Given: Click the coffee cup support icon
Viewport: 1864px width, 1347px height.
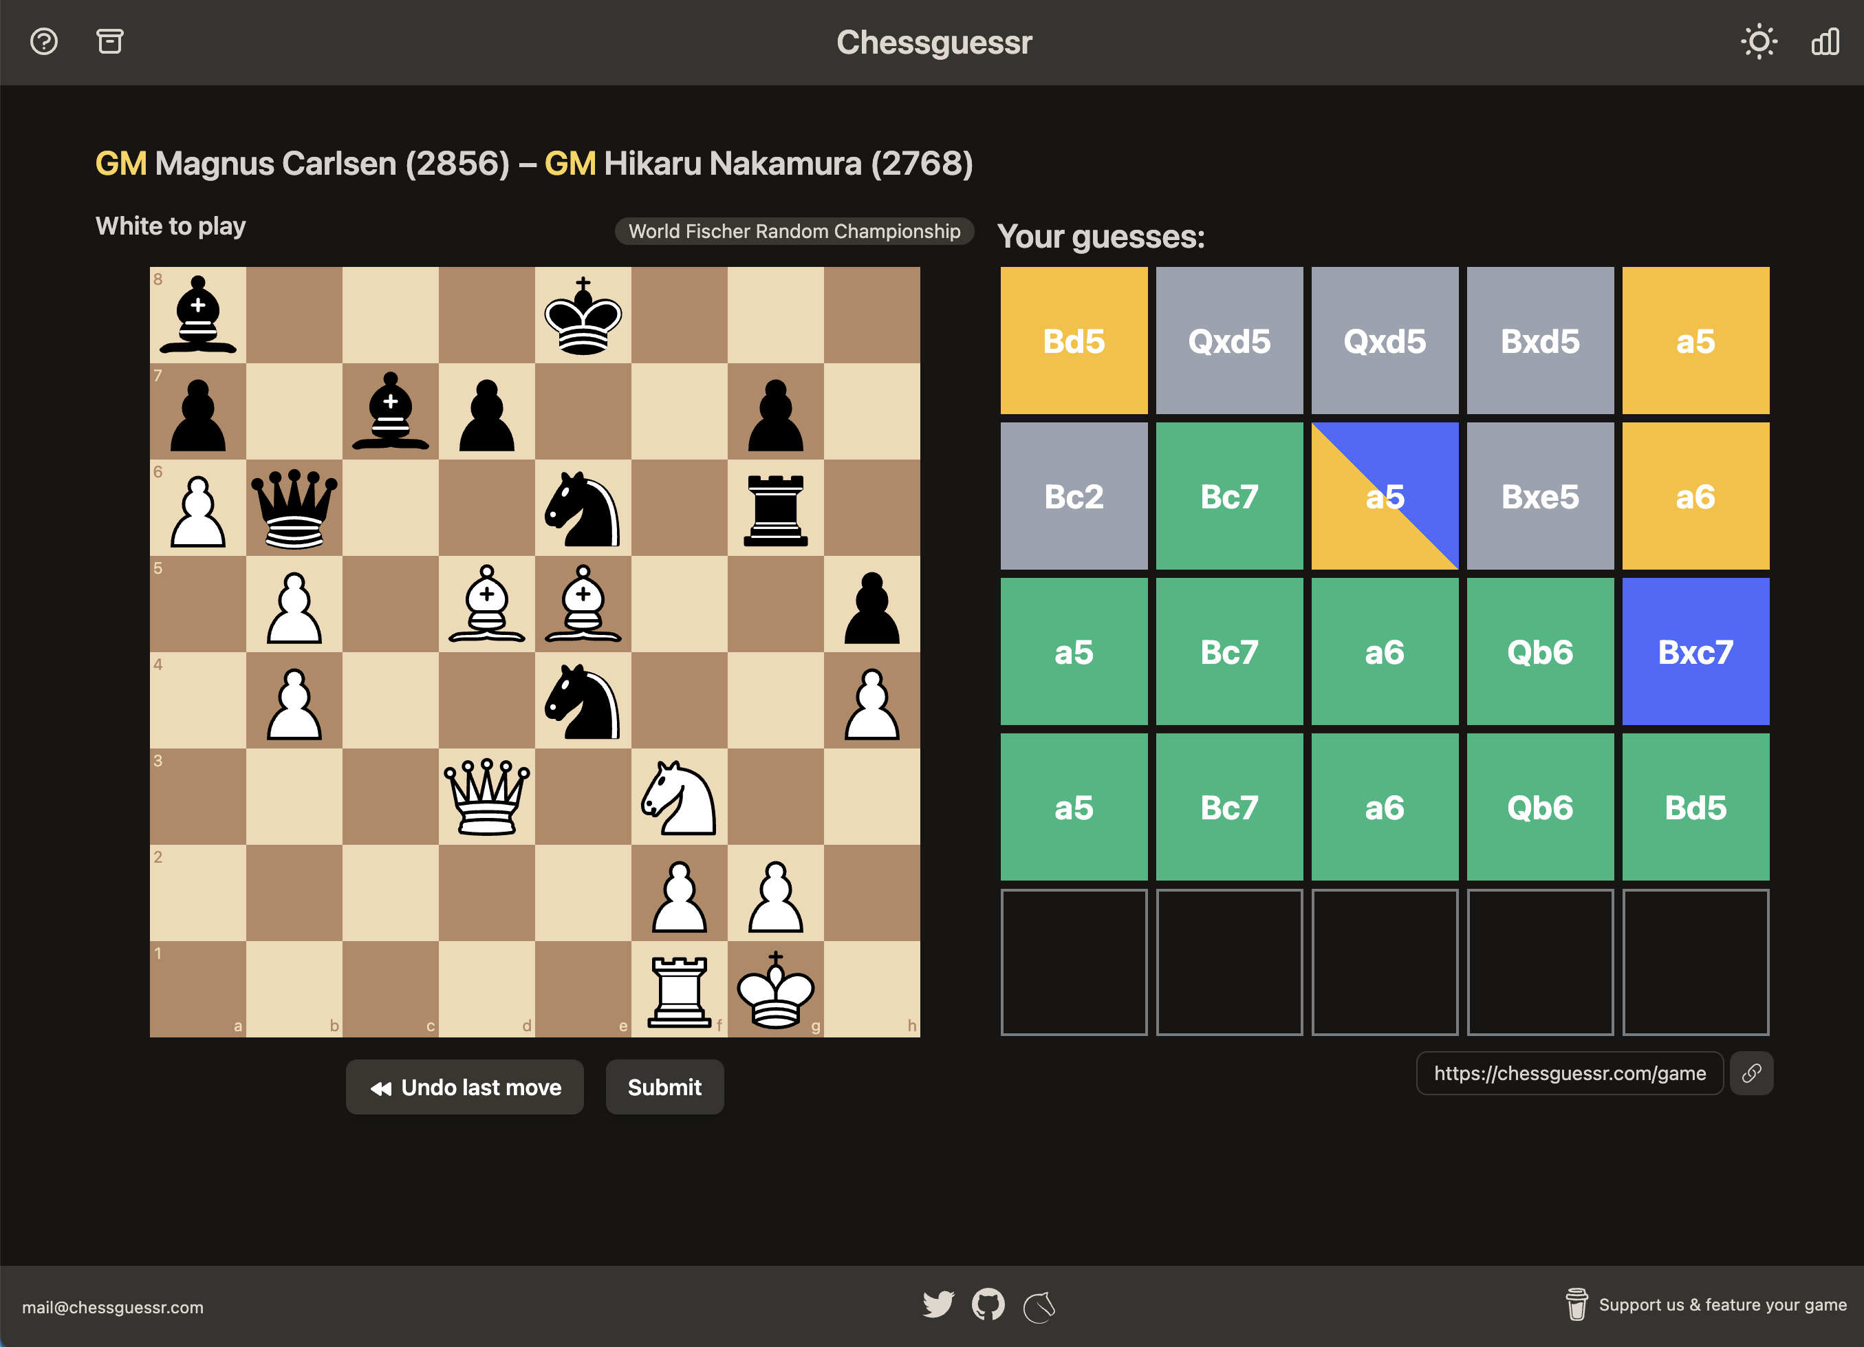Looking at the screenshot, I should tap(1576, 1304).
